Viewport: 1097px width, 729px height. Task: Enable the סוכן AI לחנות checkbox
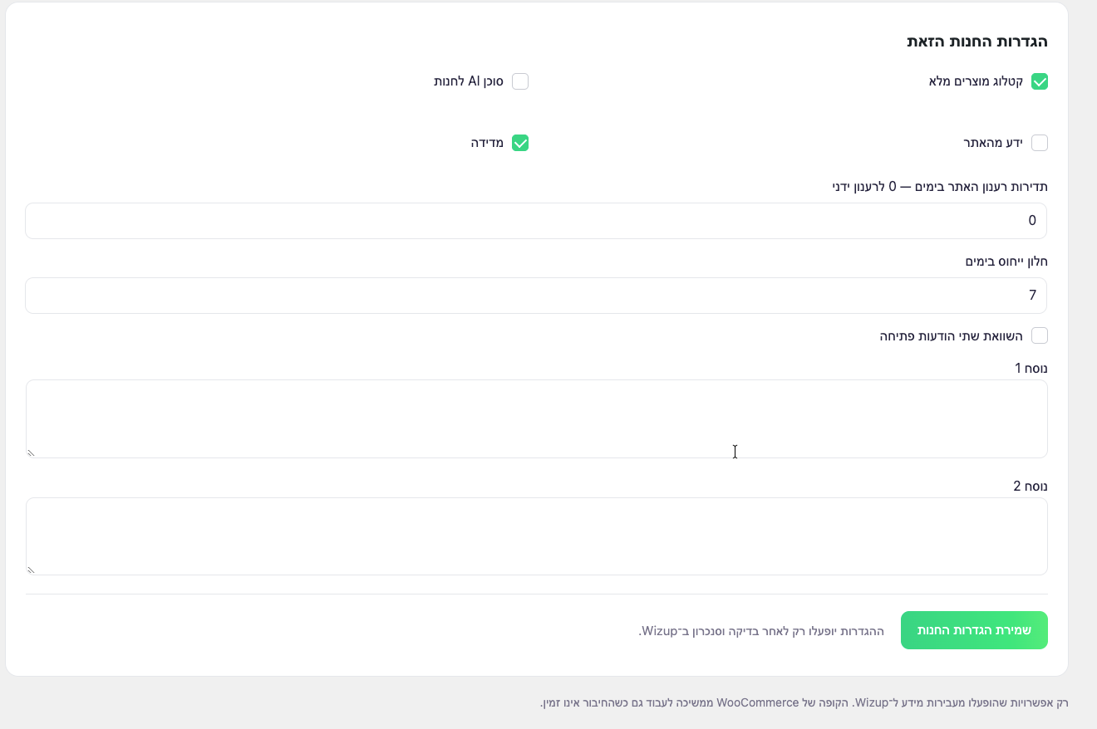click(520, 81)
